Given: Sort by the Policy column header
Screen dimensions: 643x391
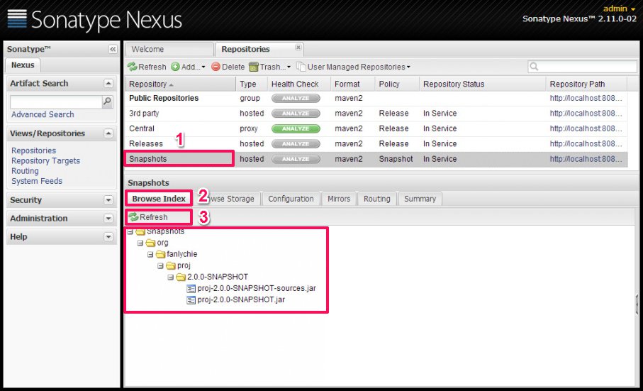Looking at the screenshot, I should click(x=396, y=84).
